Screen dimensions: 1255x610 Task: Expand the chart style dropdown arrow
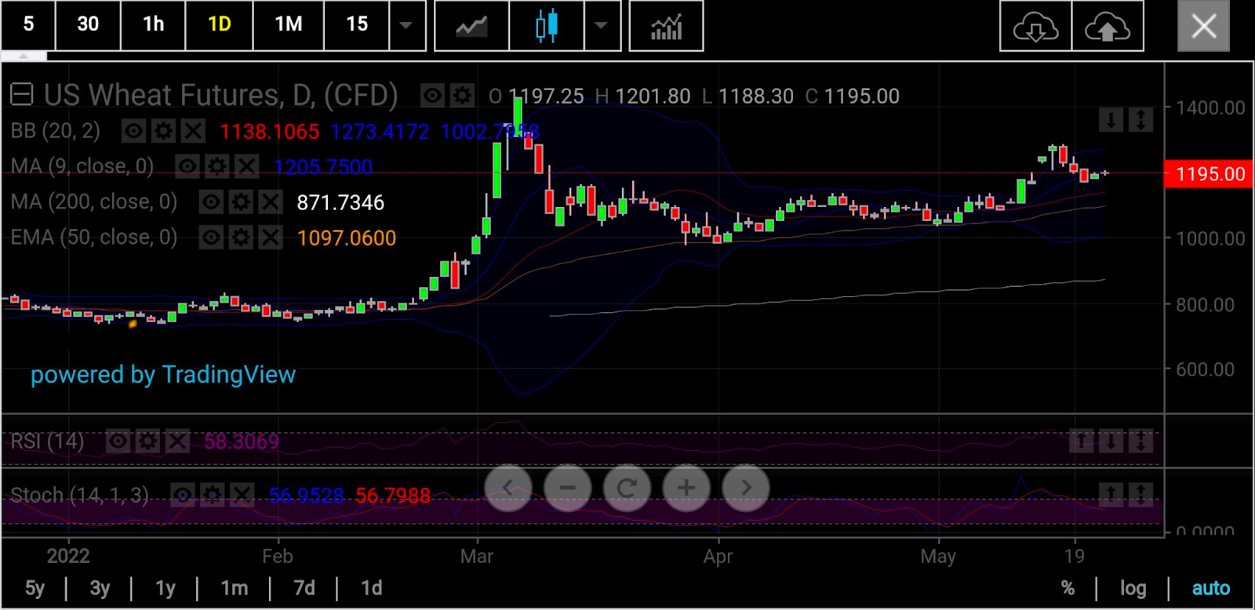(x=602, y=25)
